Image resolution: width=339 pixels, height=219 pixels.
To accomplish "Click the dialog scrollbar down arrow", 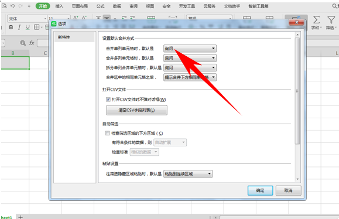I will tap(297, 179).
